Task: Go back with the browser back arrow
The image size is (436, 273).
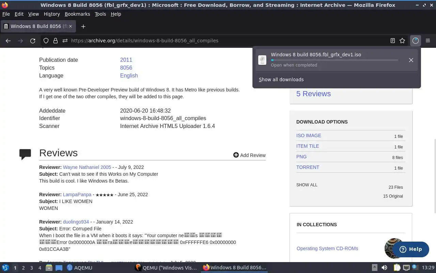Action: coord(8,41)
